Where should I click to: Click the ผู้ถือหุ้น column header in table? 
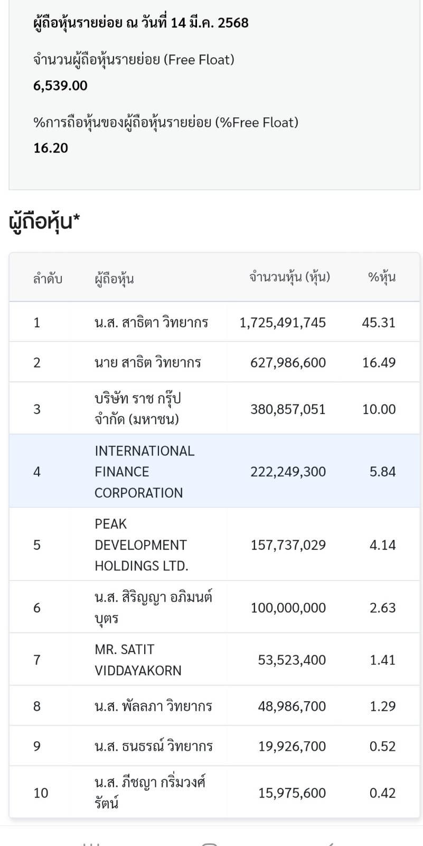click(x=114, y=278)
